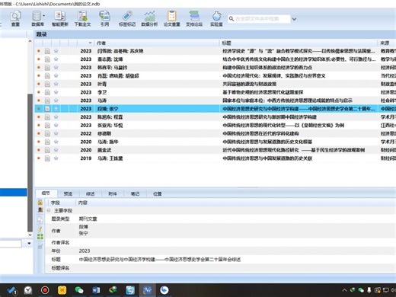Open the left panel combo box arrow
The image size is (396, 297).
click(29, 243)
